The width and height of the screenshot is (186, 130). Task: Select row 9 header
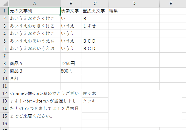(x=4, y=71)
